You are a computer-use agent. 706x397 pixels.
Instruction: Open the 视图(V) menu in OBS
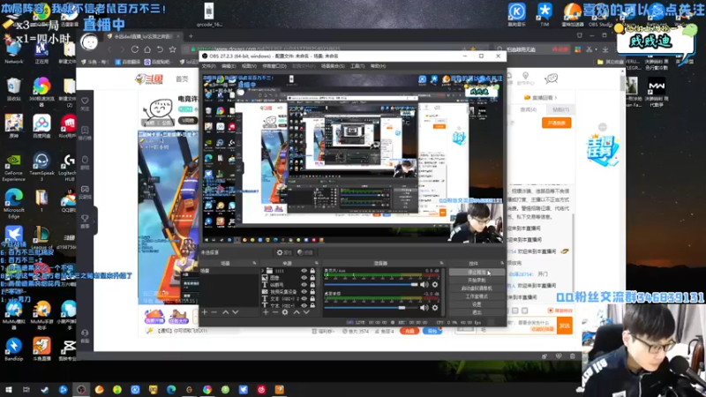(x=249, y=66)
